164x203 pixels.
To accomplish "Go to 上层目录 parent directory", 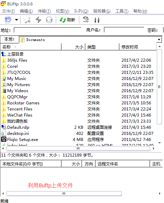I will 13,54.
